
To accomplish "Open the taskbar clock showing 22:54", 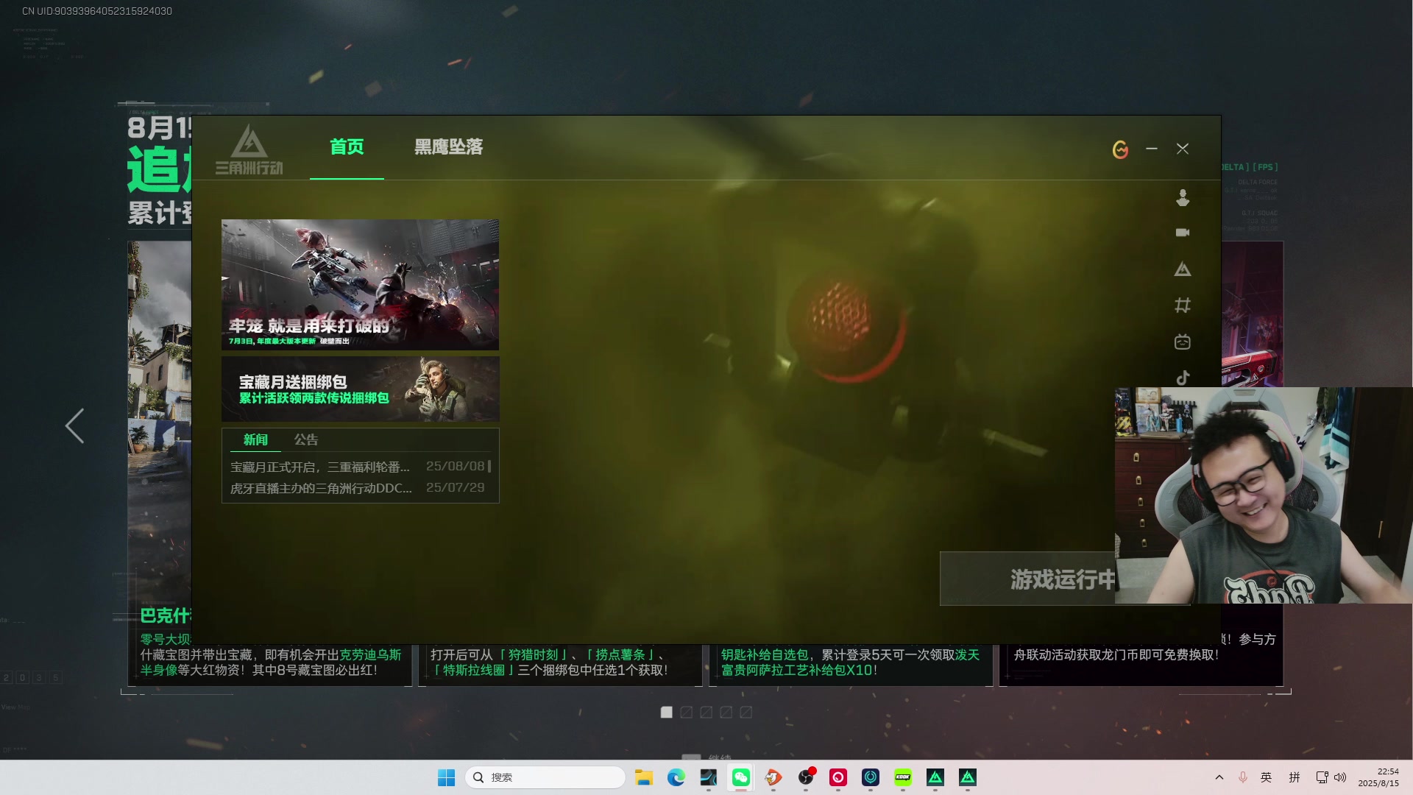I will click(1378, 777).
